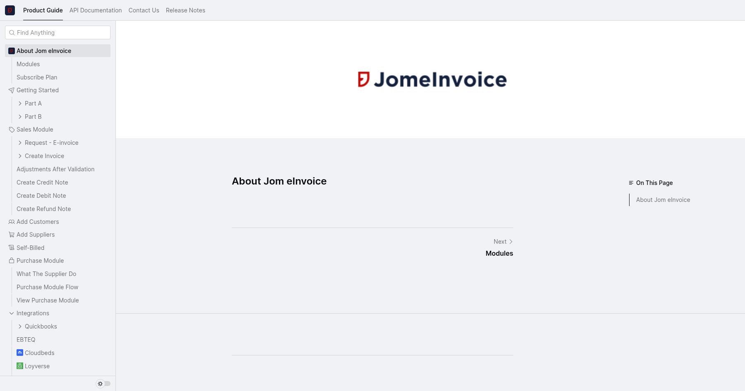
Task: Open the Create Credit Note page
Action: point(42,182)
